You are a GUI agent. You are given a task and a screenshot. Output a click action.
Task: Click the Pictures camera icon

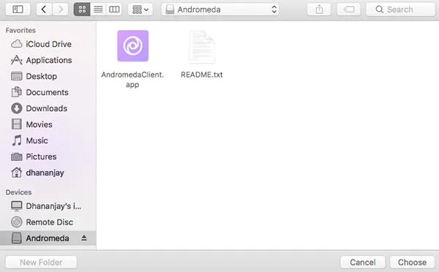tap(17, 156)
